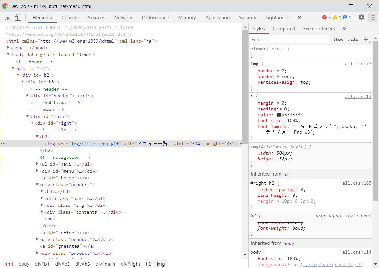Screen dimensions: 379x268
Task: Expand the head element node
Action: point(8,48)
